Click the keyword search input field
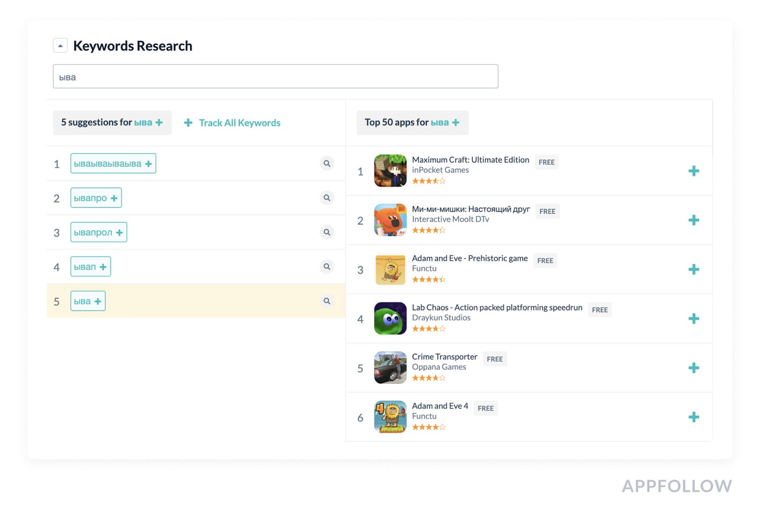The height and width of the screenshot is (506, 760). [x=275, y=77]
